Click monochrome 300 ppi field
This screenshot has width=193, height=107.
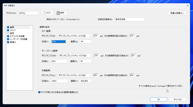coord(96,75)
